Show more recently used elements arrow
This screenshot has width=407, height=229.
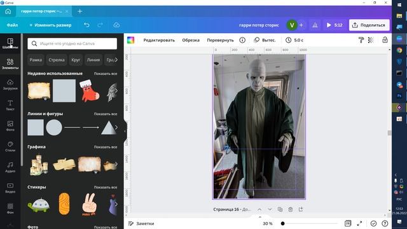116,90
